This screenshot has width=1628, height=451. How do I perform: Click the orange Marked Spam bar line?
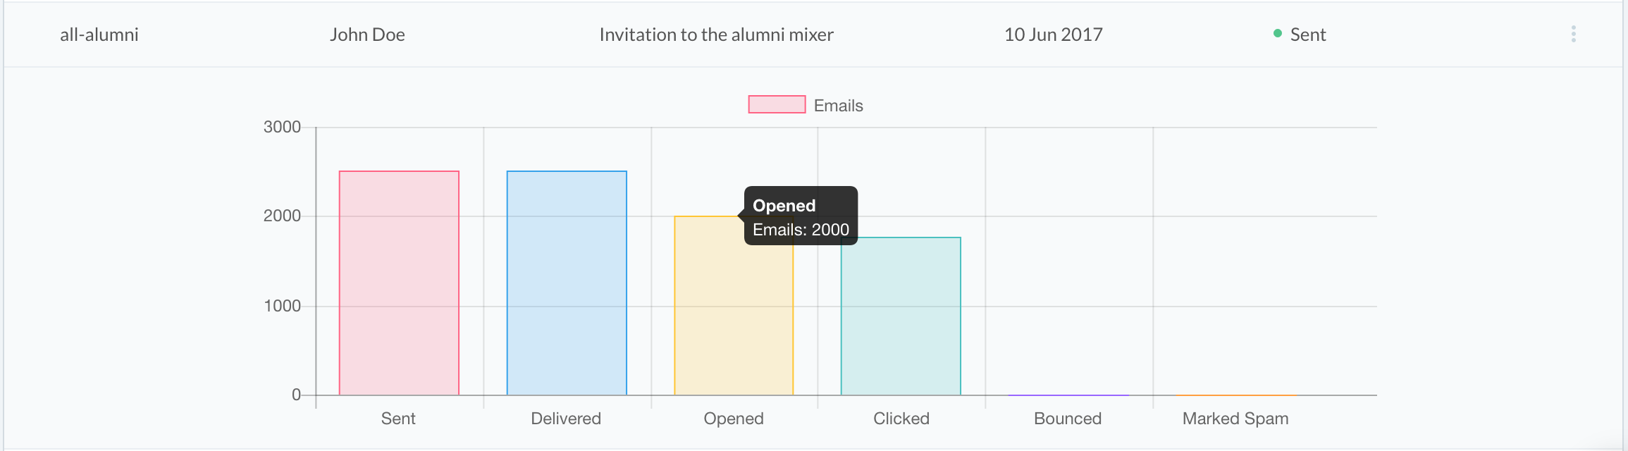(x=1235, y=395)
